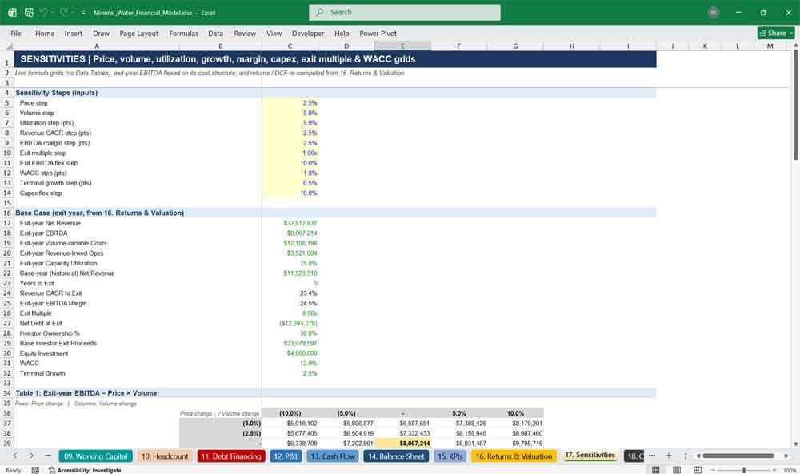This screenshot has height=474, width=800.
Task: Select row 17 header
Action: 7,223
